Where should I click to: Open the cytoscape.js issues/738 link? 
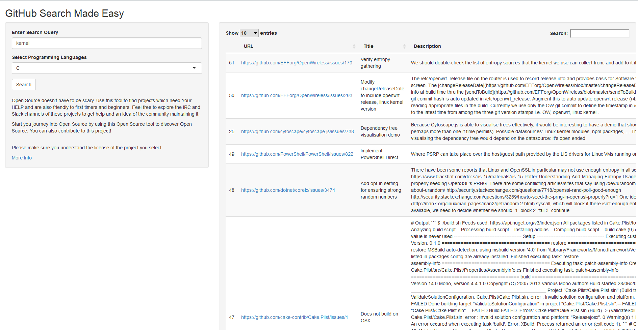point(298,131)
